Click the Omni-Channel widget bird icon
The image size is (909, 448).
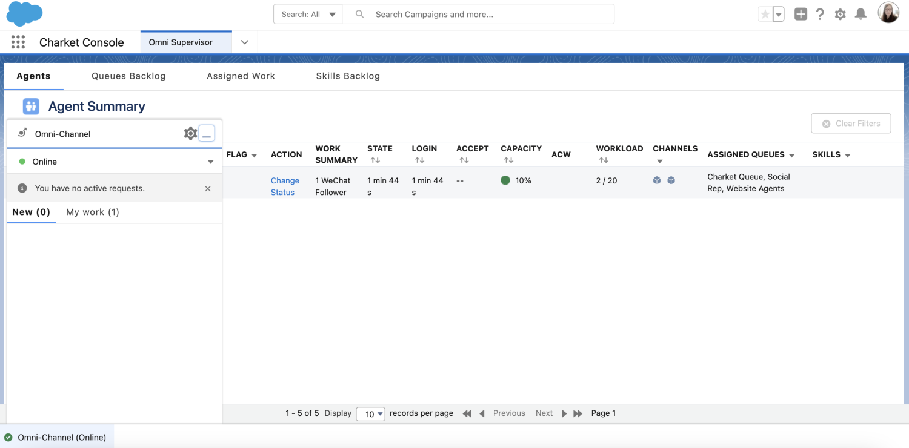22,133
